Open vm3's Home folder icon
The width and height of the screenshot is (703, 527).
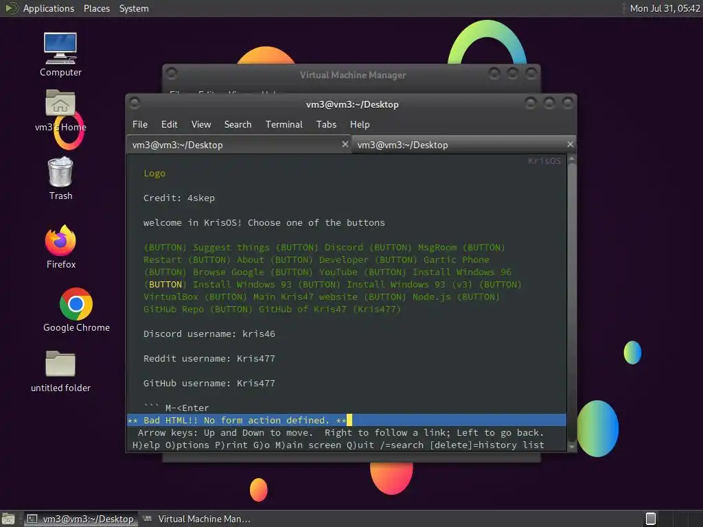point(60,110)
